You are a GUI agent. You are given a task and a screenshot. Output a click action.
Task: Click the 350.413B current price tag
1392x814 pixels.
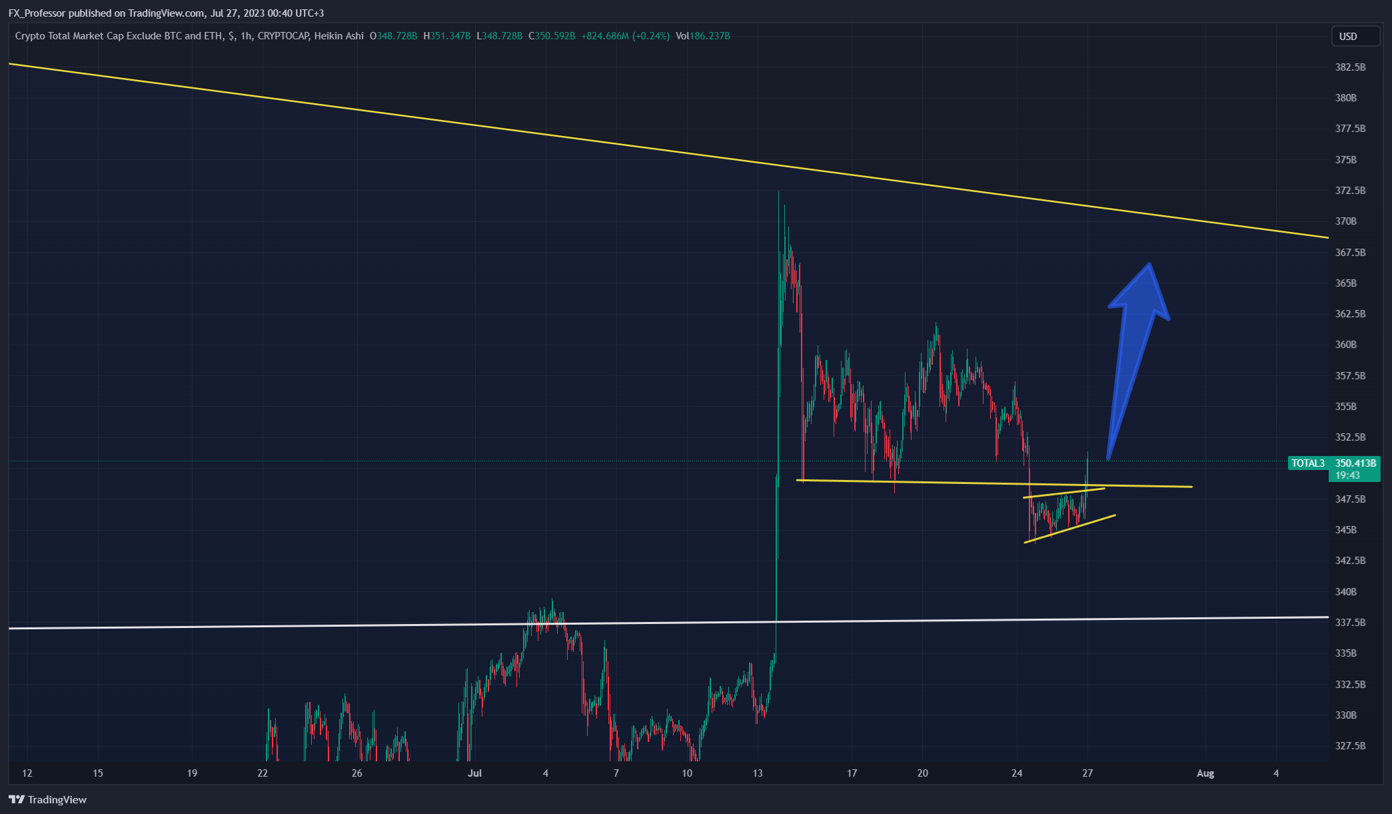click(x=1355, y=463)
